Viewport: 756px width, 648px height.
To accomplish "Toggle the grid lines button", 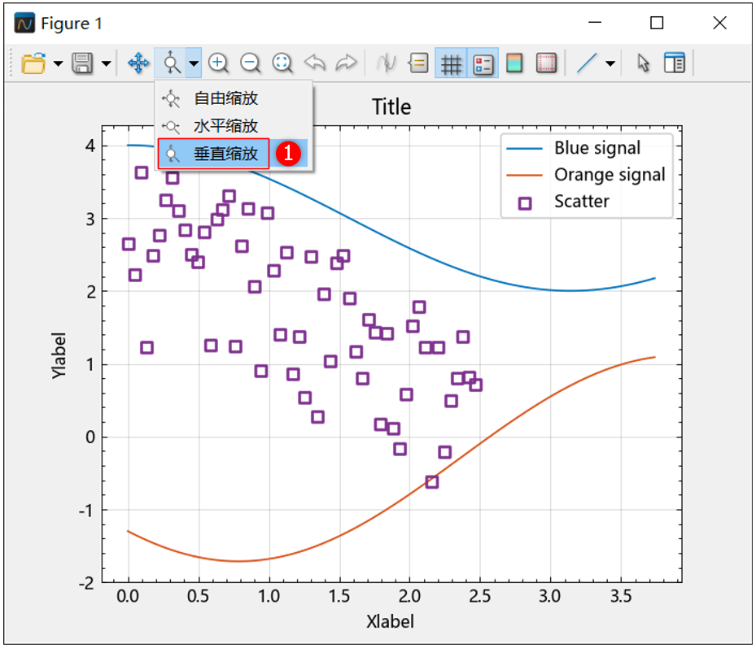I will pos(451,63).
